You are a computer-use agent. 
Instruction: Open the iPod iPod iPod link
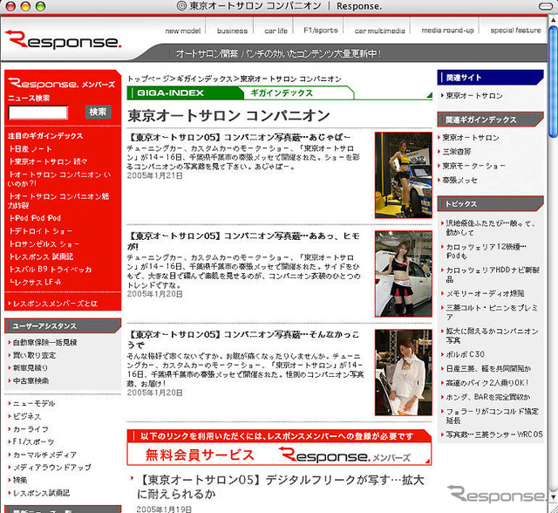(x=35, y=218)
